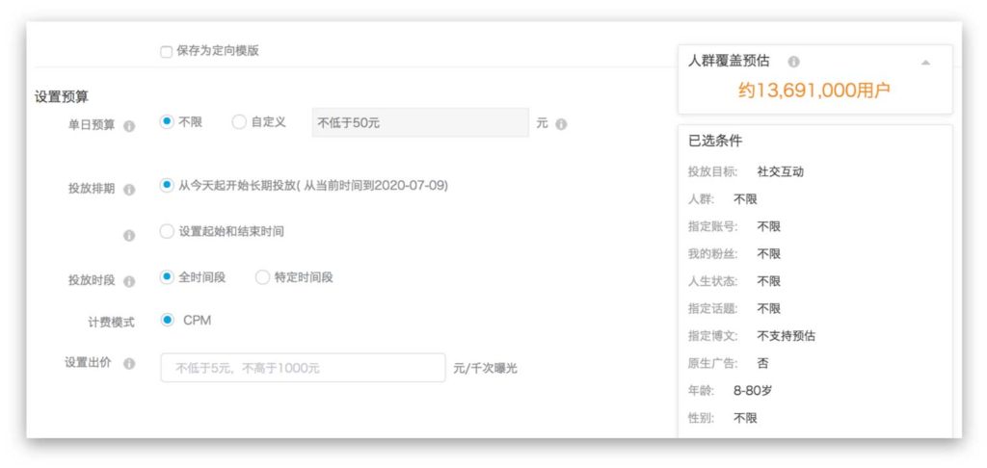Click the 不低于50元 budget input field

[420, 122]
